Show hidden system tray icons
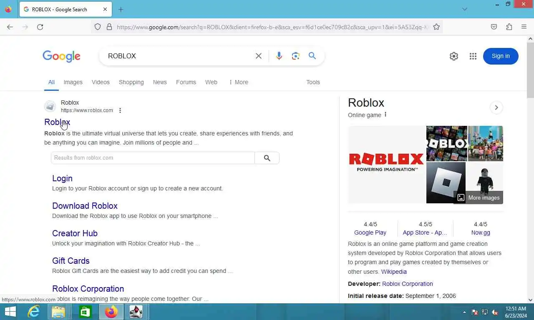534x320 pixels. click(464, 312)
